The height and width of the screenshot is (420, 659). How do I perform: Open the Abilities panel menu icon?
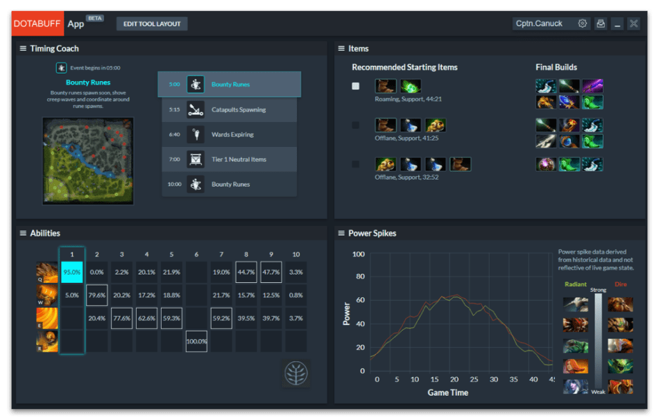pyautogui.click(x=23, y=233)
